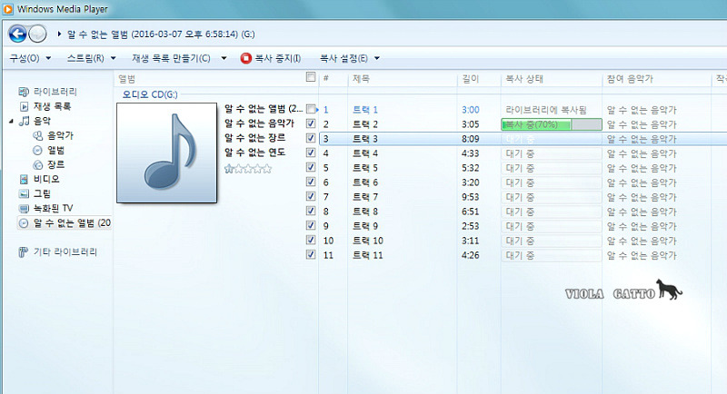
Task: Select the 트랙 1 title
Action: pyautogui.click(x=365, y=110)
